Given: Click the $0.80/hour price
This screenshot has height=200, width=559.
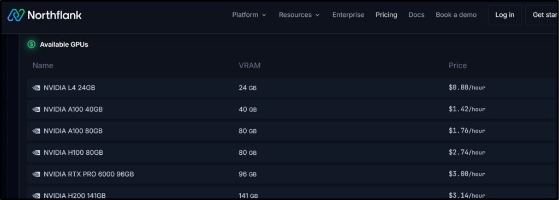Looking at the screenshot, I should pos(467,88).
